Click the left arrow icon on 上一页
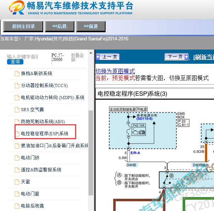 98,57
